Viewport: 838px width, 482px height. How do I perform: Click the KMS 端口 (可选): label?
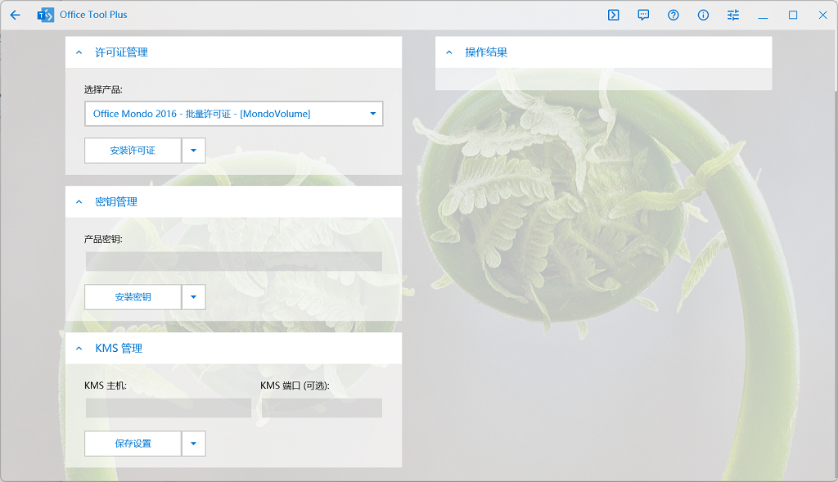pos(295,385)
